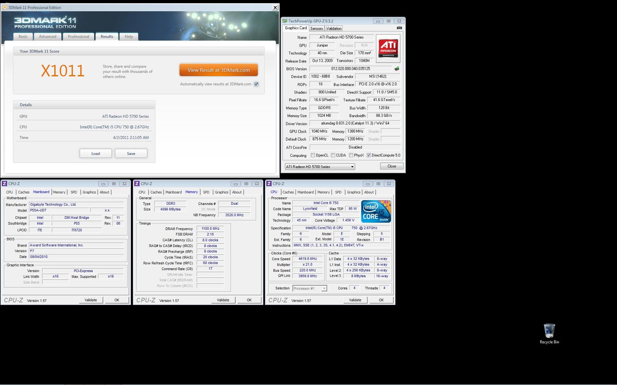This screenshot has width=617, height=385.
Task: Click the X1011 score text
Action: coord(62,71)
